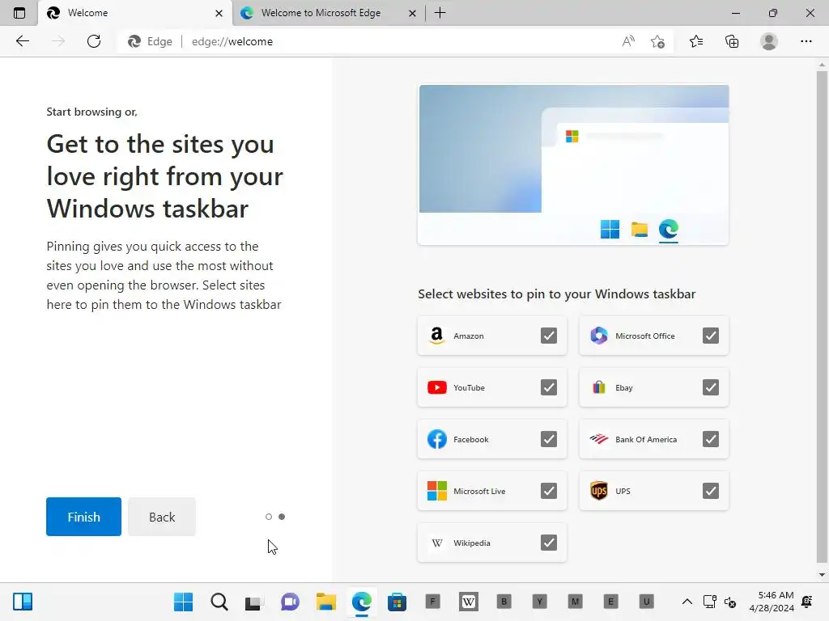Open the Windows Start menu
The height and width of the screenshot is (621, 829).
[184, 602]
